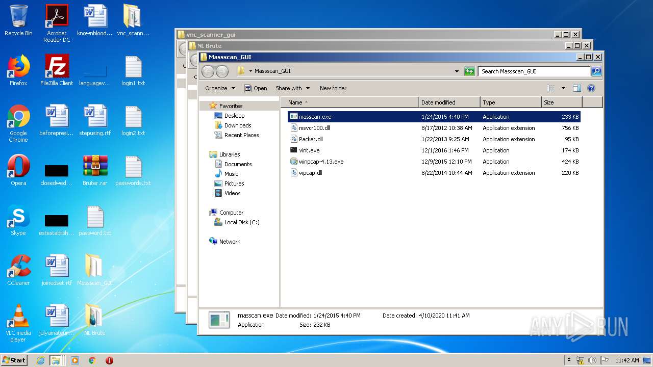Select the Bruter.rar archive on desktop
This screenshot has height=367, width=653.
[95, 171]
